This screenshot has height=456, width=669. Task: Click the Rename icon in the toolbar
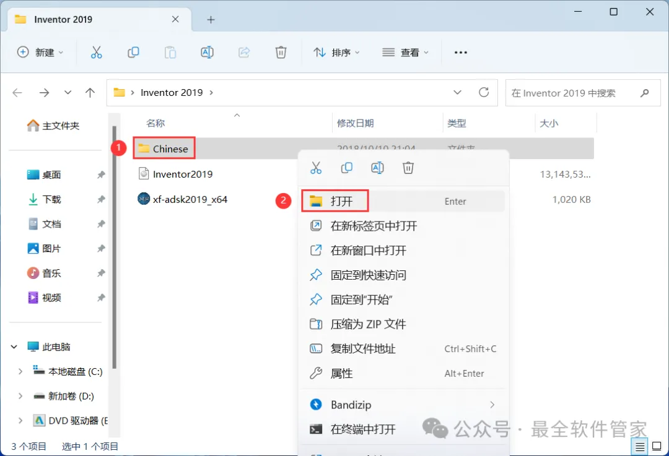207,53
